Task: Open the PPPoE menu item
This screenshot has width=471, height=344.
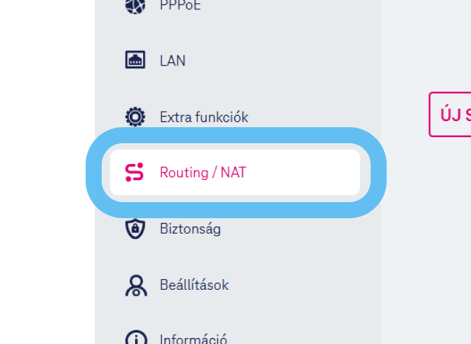Action: tap(180, 6)
